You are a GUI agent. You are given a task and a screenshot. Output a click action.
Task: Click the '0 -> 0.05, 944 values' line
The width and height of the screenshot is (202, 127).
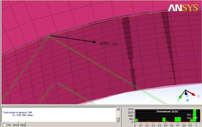tap(23, 115)
